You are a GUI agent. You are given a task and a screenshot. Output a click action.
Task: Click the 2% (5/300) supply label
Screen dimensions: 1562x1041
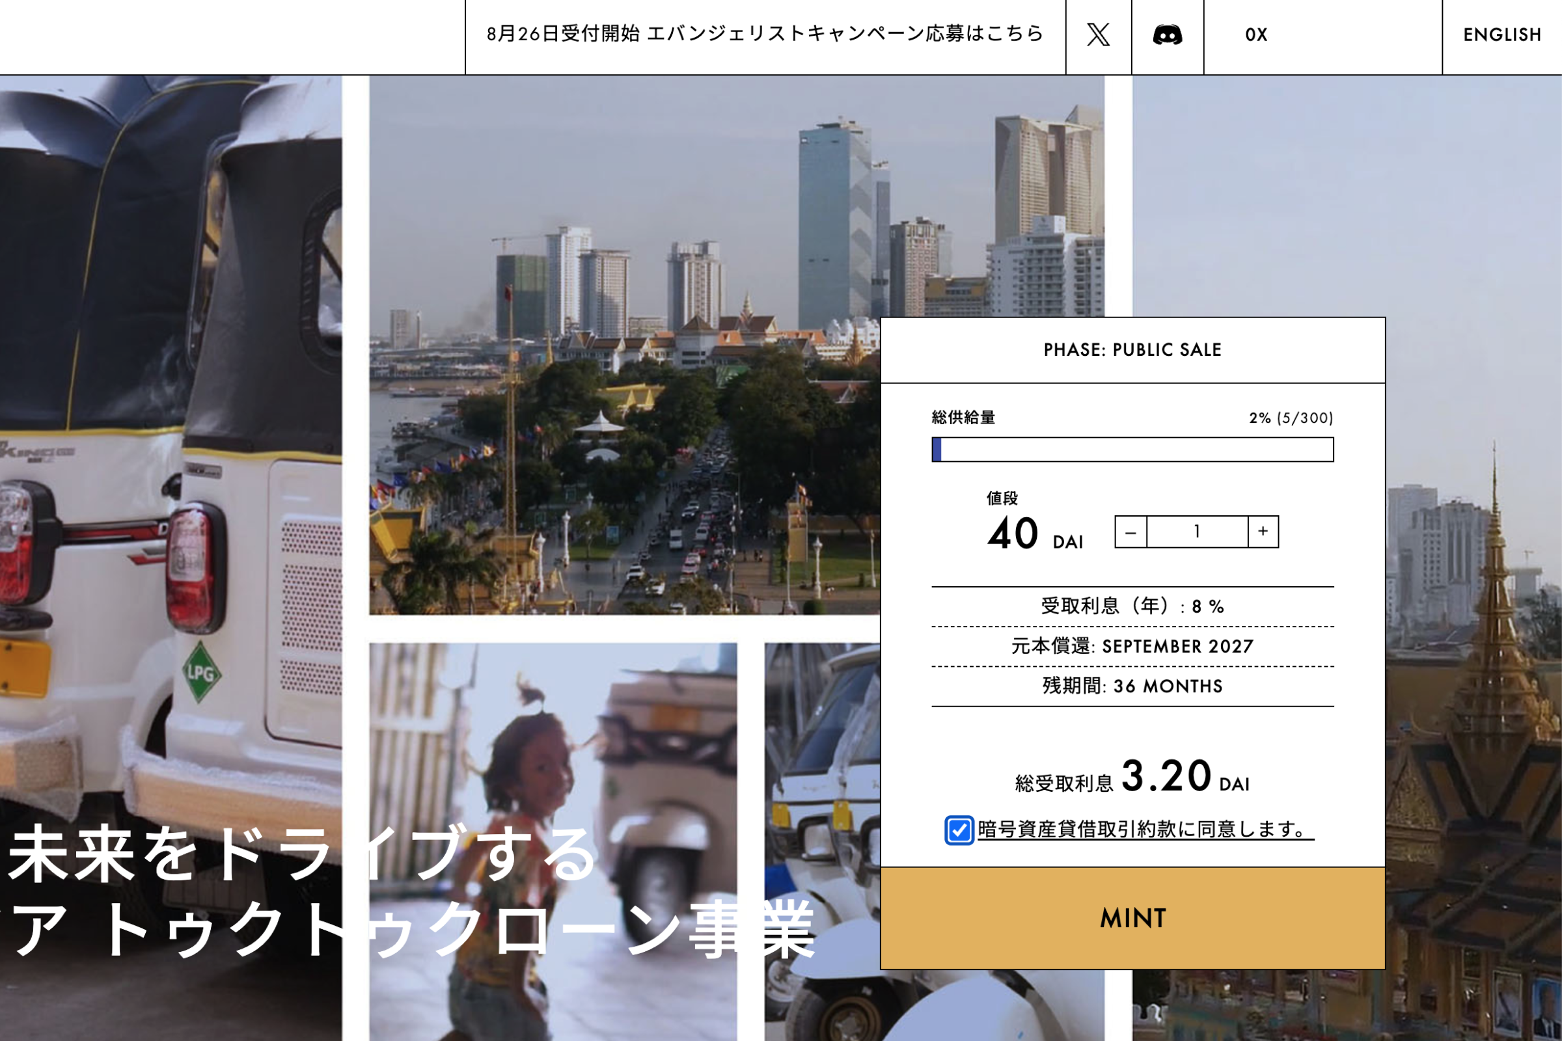point(1291,418)
